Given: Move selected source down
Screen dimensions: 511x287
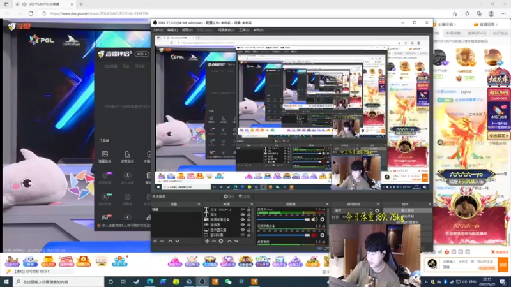Looking at the screenshot, I should coord(236,241).
